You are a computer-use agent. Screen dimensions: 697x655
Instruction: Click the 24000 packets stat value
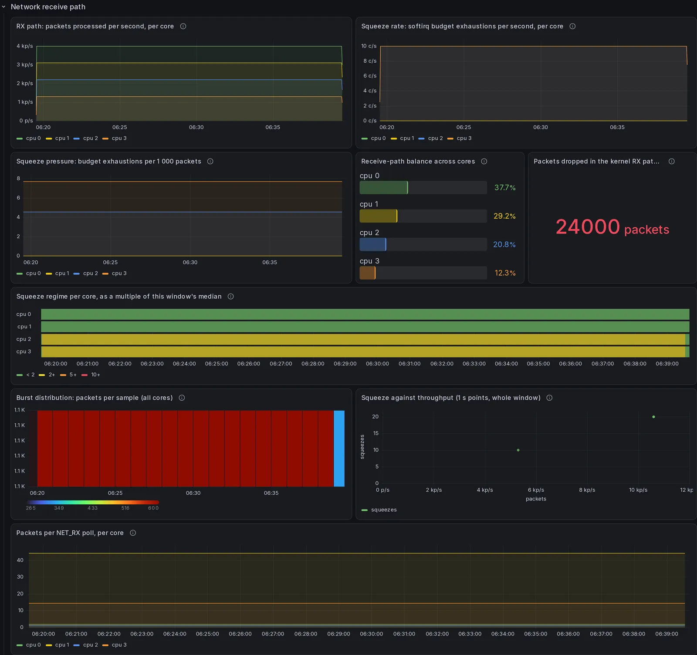(612, 227)
